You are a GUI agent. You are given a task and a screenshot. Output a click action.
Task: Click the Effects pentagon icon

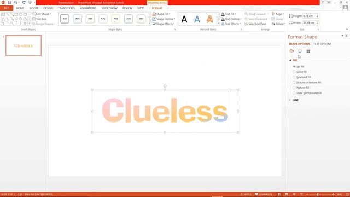(300, 51)
